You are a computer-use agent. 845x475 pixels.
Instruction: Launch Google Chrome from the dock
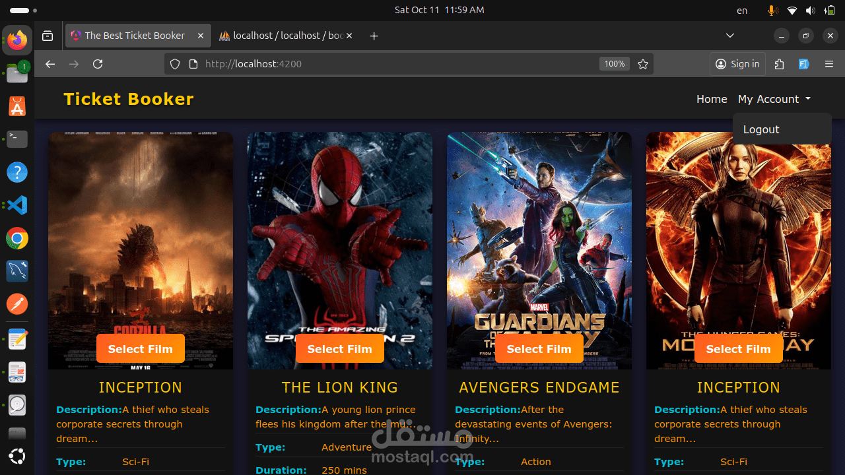pos(17,238)
